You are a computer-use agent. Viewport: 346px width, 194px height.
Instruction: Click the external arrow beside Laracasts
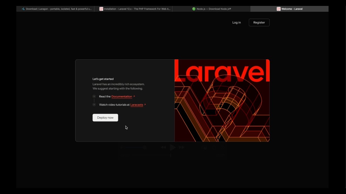145,105
